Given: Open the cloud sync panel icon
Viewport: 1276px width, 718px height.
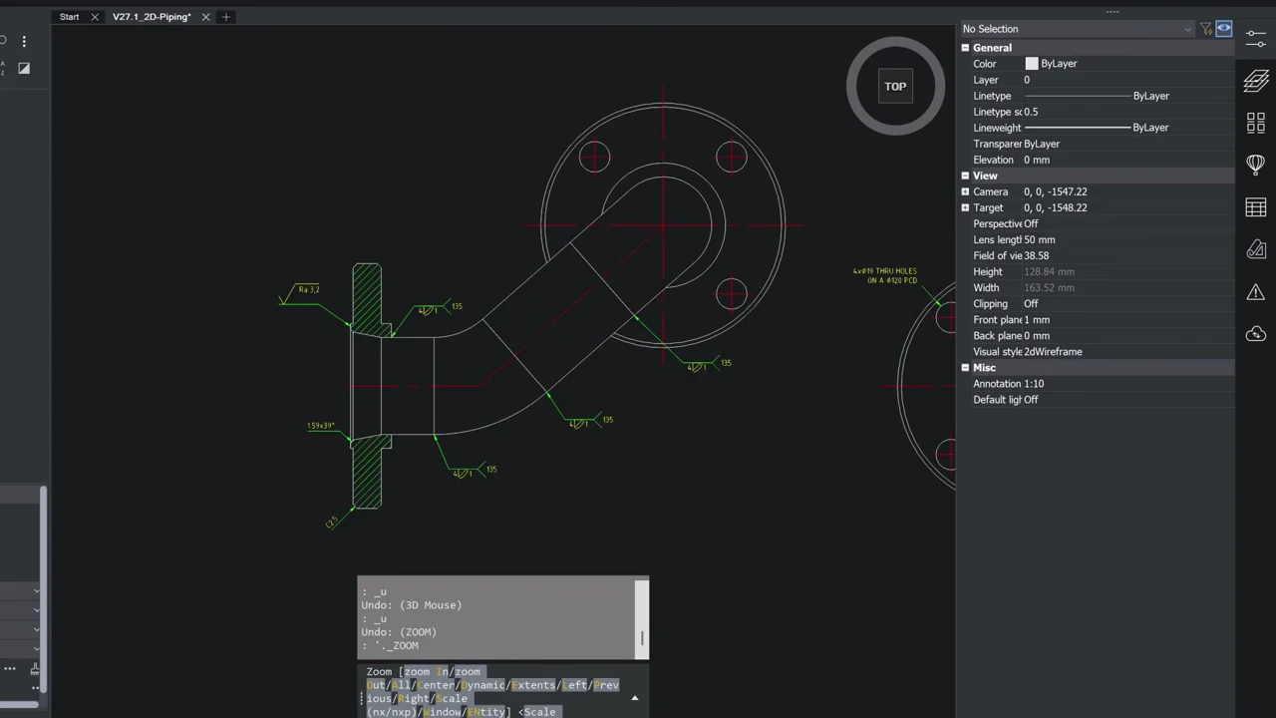Looking at the screenshot, I should (x=1255, y=334).
